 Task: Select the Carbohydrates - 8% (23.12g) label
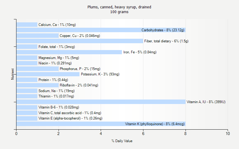click(163, 30)
